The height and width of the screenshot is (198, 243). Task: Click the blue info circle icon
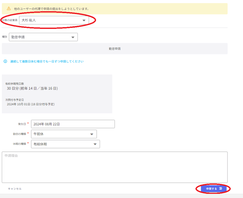click(5, 61)
